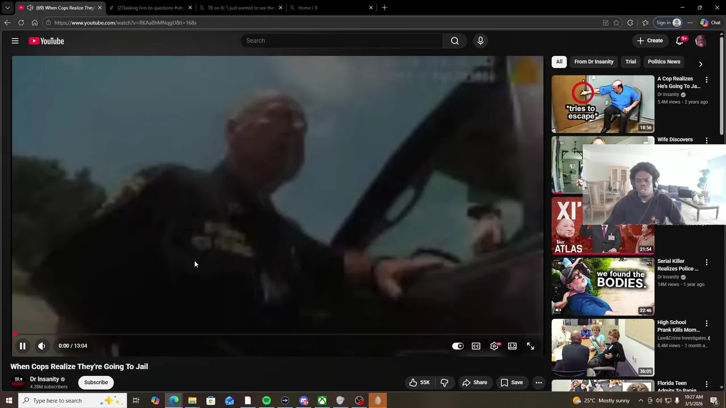Screen dimensions: 726x408
Task: Go to the YouTube home logo
Action: (47, 41)
